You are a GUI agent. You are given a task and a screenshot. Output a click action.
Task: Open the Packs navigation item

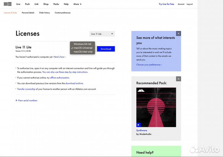[x=56, y=4]
